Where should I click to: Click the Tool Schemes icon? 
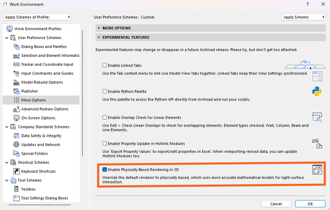(13, 180)
